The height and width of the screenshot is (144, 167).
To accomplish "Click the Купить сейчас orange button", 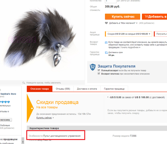I will [x=122, y=17].
